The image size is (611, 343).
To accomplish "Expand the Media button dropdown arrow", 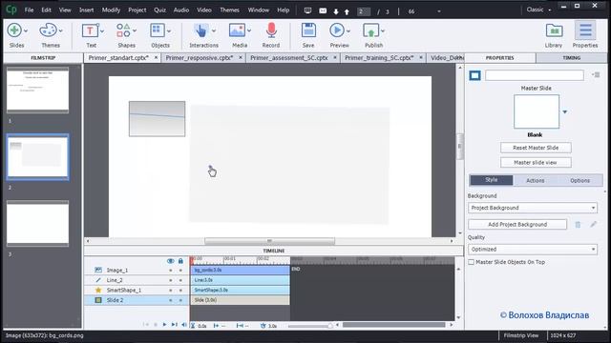I will pos(249,30).
